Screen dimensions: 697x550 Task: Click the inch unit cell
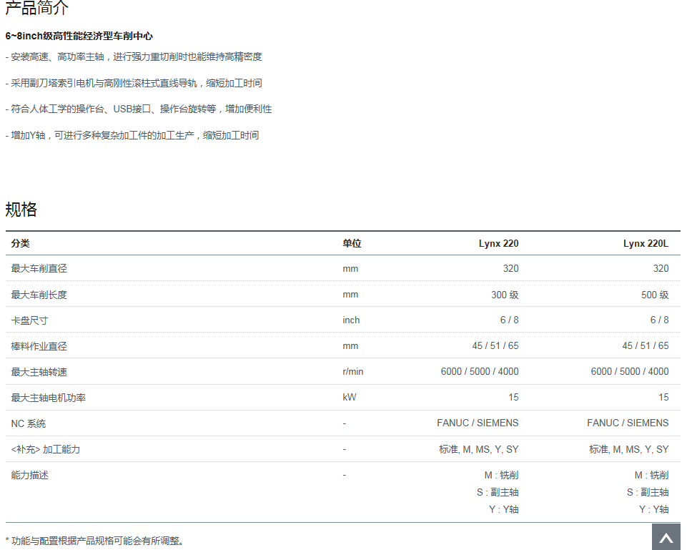point(351,320)
